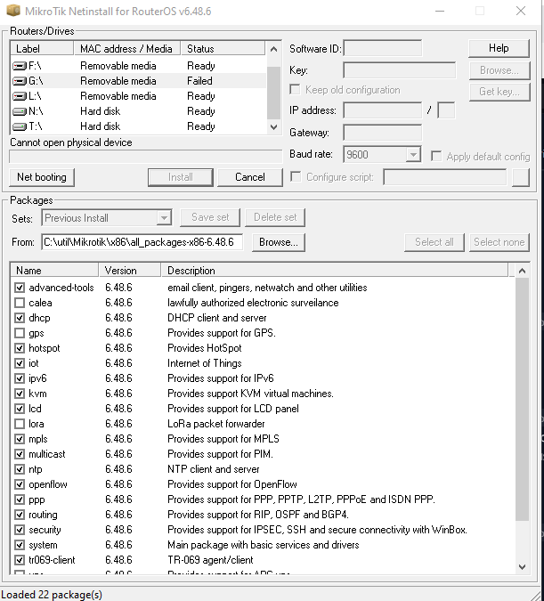Toggle Apply default config checkbox

(436, 156)
